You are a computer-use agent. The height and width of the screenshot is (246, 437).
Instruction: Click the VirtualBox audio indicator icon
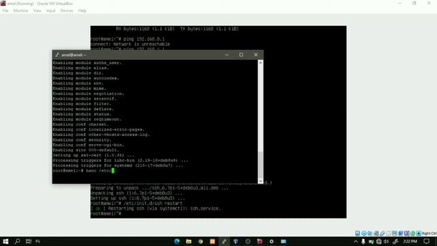point(370,233)
